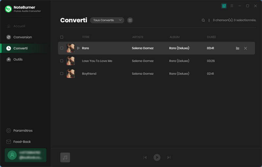Click album thumbnail of Boyfriend
The width and height of the screenshot is (262, 167).
tap(71, 74)
